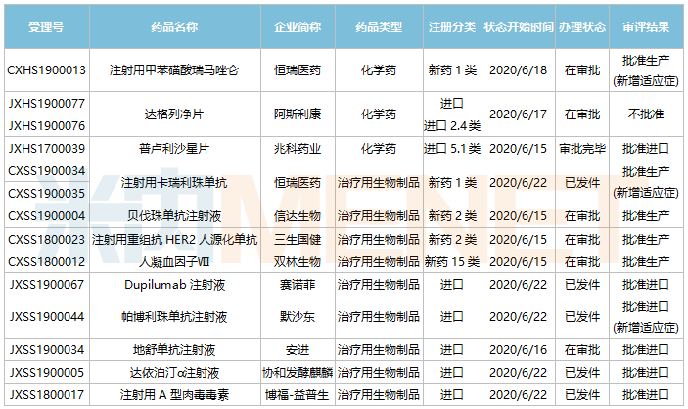Image resolution: width=688 pixels, height=409 pixels.
Task: Click company cell 信达生物
Action: coord(298,216)
